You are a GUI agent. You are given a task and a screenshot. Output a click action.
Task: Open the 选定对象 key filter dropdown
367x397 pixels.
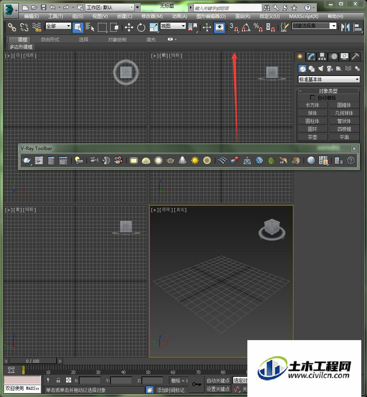click(240, 380)
